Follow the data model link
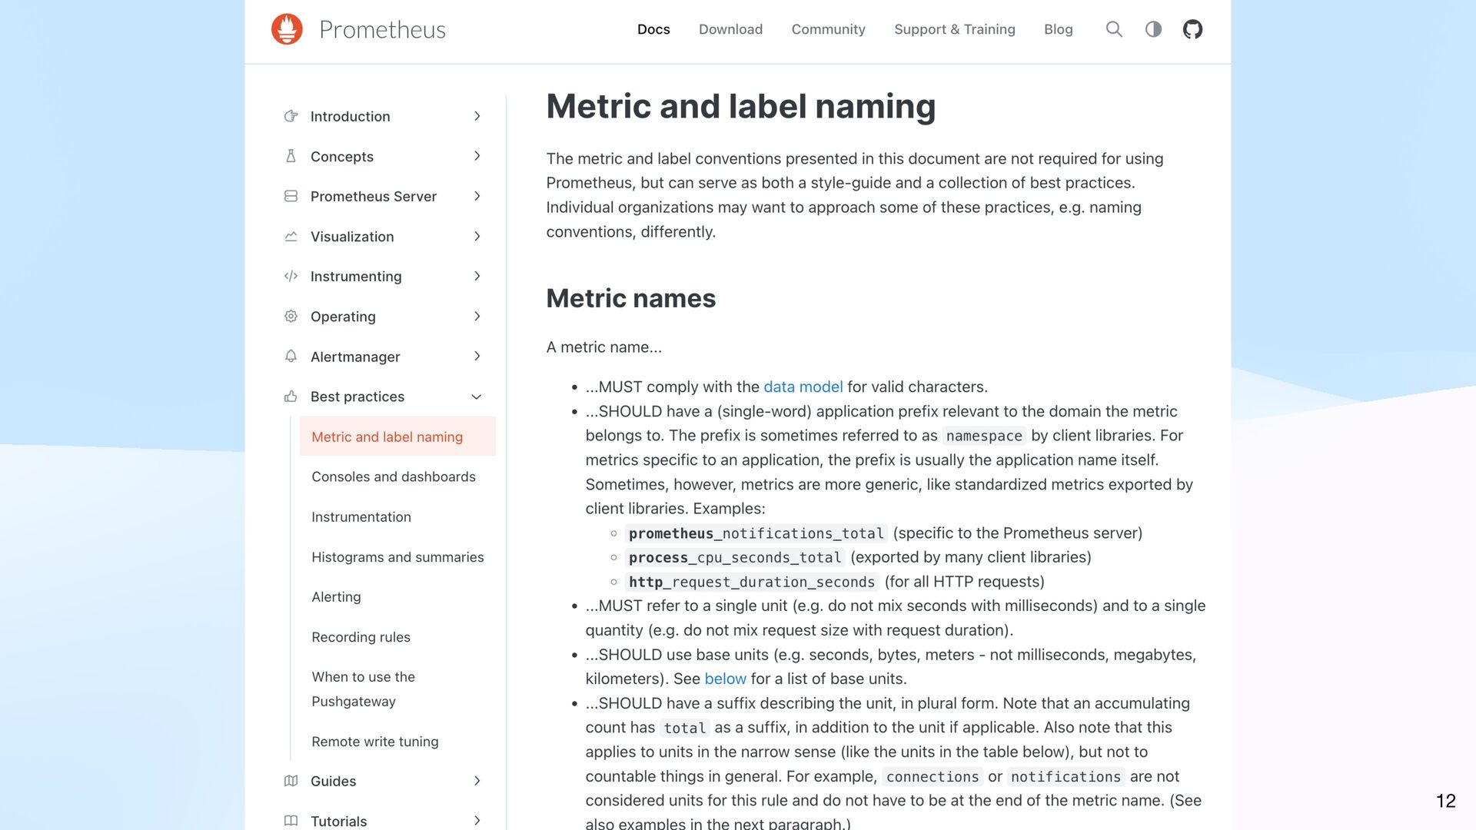The width and height of the screenshot is (1476, 830). [x=803, y=387]
